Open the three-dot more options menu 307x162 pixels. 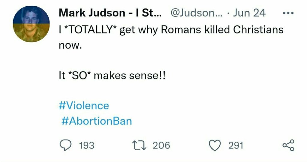288,13
